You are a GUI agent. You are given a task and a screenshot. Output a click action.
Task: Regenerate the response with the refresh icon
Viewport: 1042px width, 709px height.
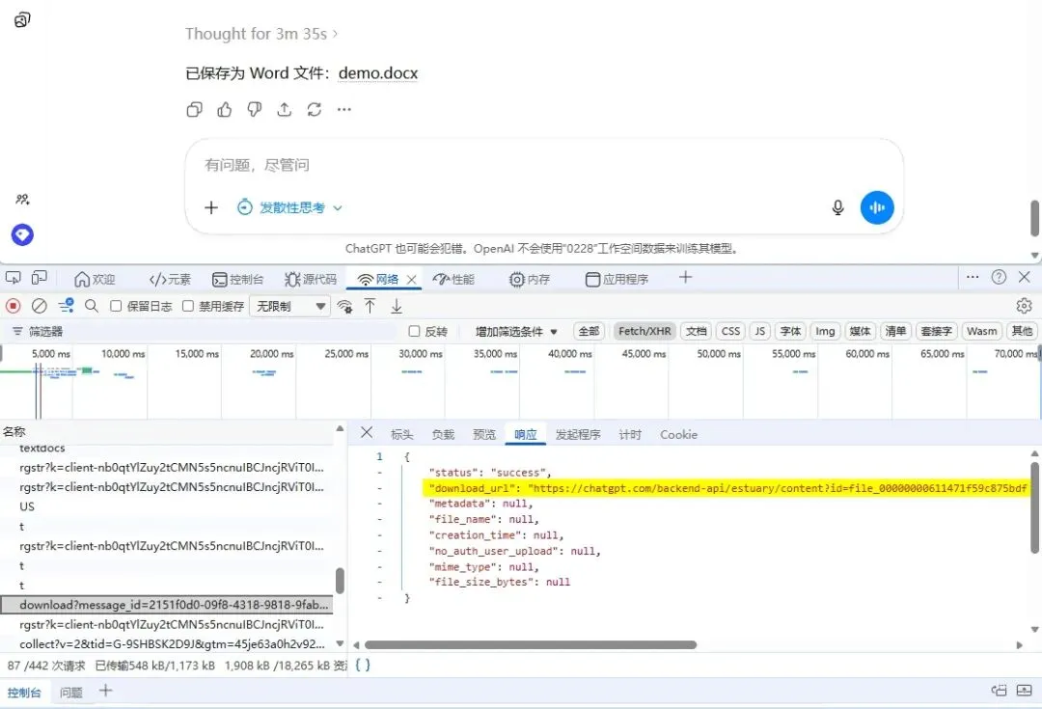(315, 110)
